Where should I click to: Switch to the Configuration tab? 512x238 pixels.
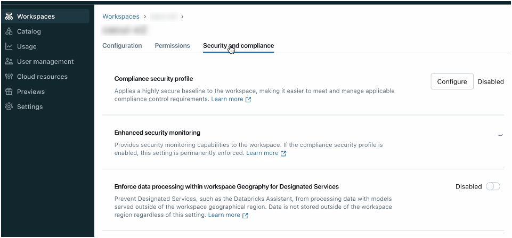pos(122,46)
